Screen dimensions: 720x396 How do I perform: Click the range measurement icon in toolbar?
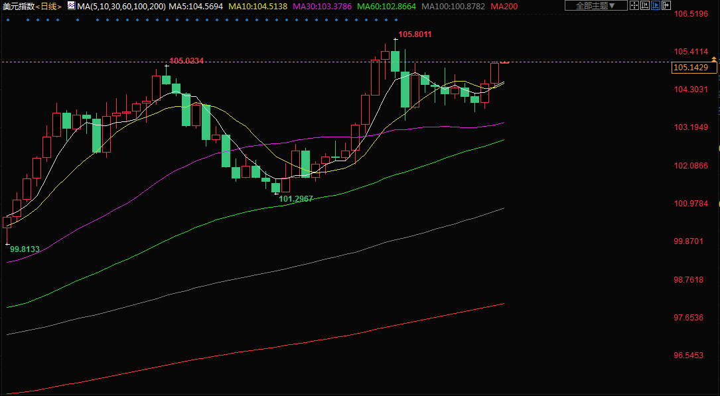[x=645, y=5]
